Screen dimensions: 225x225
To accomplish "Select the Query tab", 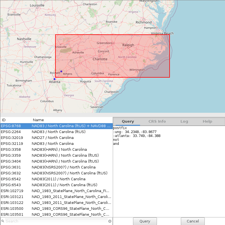I will pos(128,121).
